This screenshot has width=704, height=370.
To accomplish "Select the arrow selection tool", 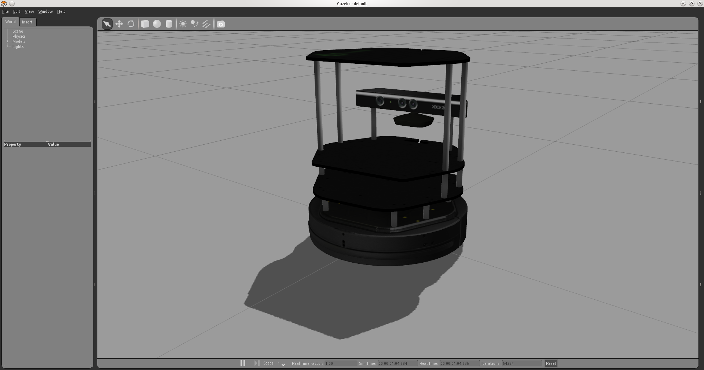I will [107, 24].
